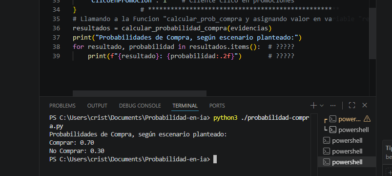
Task: Open the DEBUG CONSOLE tab
Action: (140, 106)
